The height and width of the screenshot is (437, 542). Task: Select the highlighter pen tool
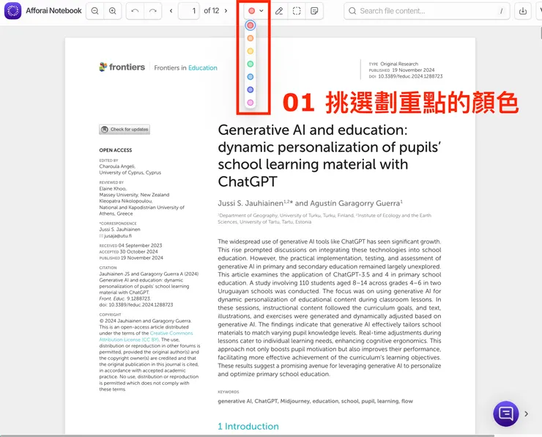279,11
